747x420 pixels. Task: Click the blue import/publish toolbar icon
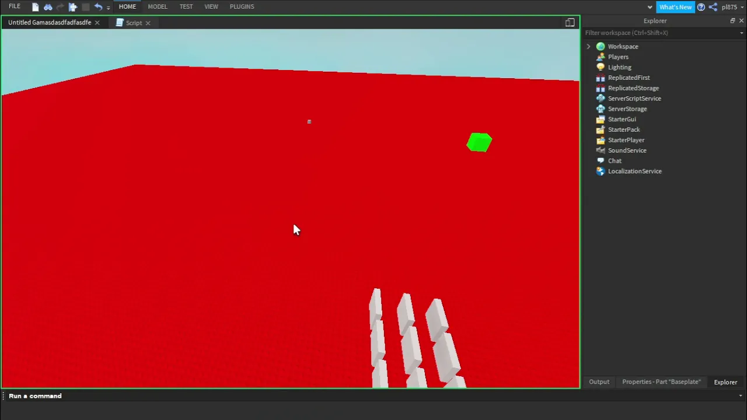(73, 7)
